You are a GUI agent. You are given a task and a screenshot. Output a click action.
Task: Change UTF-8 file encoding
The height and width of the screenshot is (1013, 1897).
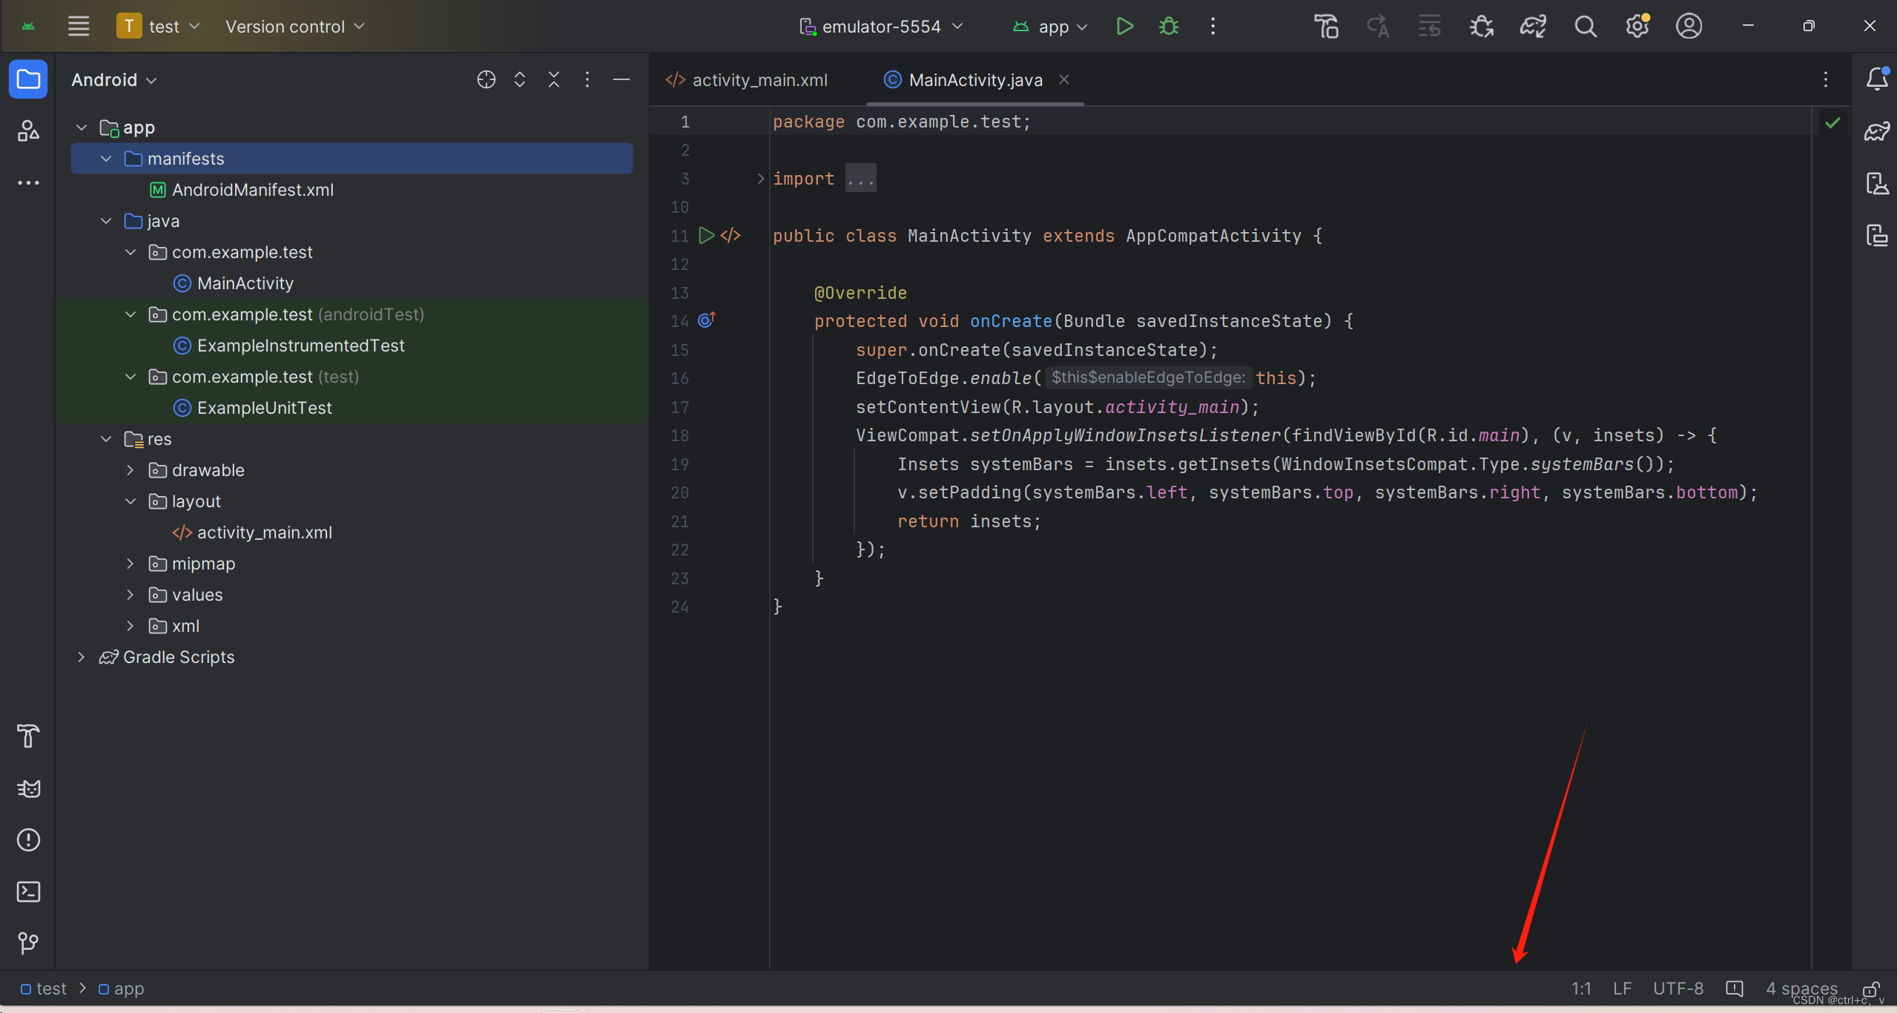click(x=1678, y=989)
